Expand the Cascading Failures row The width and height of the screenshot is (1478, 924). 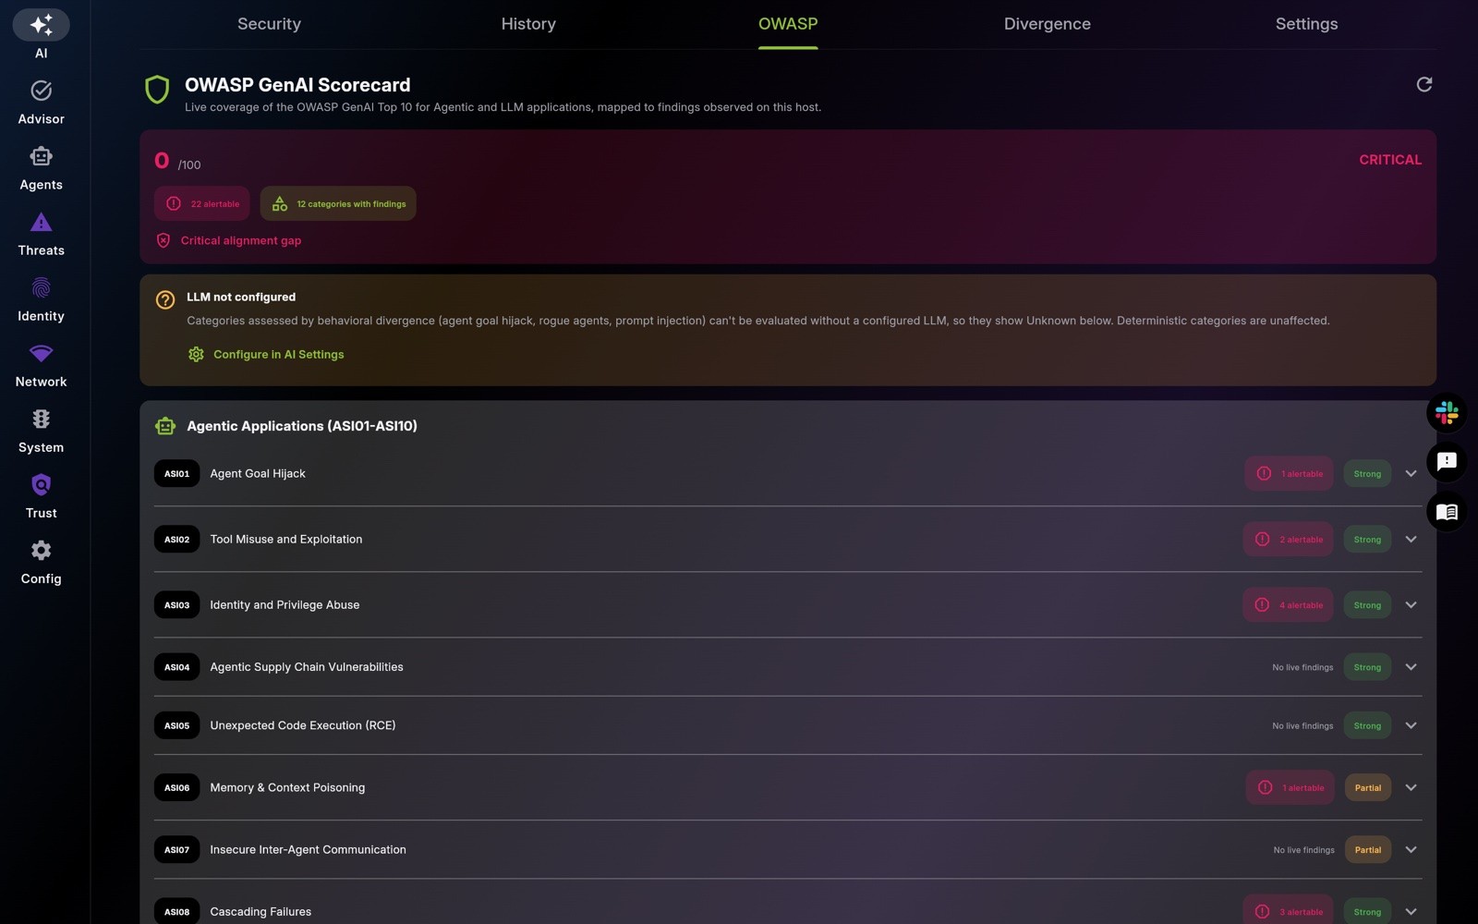[1411, 911]
